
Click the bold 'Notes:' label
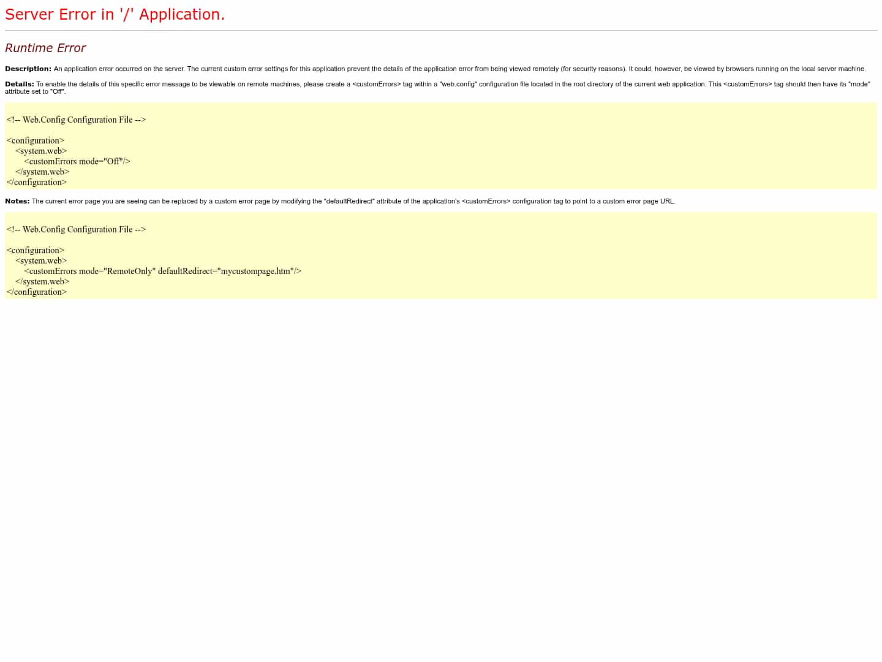click(x=17, y=201)
